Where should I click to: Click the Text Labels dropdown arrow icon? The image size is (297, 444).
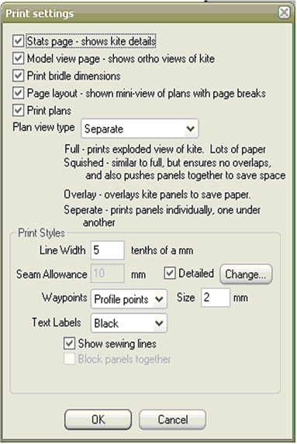pyautogui.click(x=159, y=323)
